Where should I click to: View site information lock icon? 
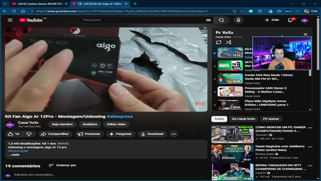(32, 11)
